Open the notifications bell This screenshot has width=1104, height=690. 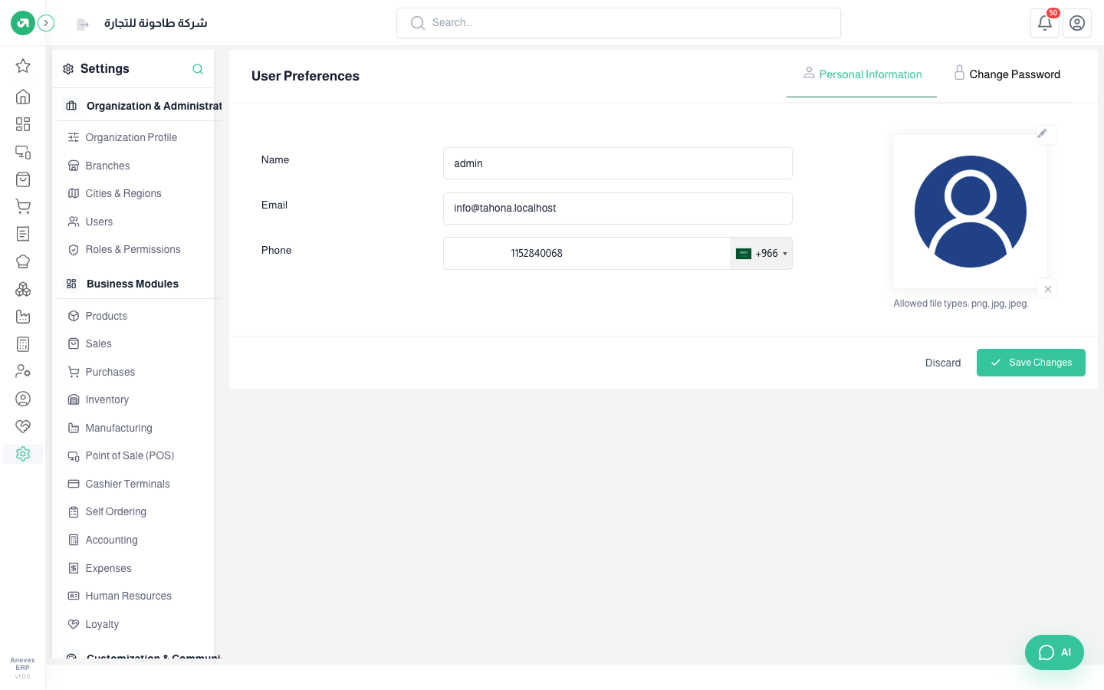click(1044, 23)
